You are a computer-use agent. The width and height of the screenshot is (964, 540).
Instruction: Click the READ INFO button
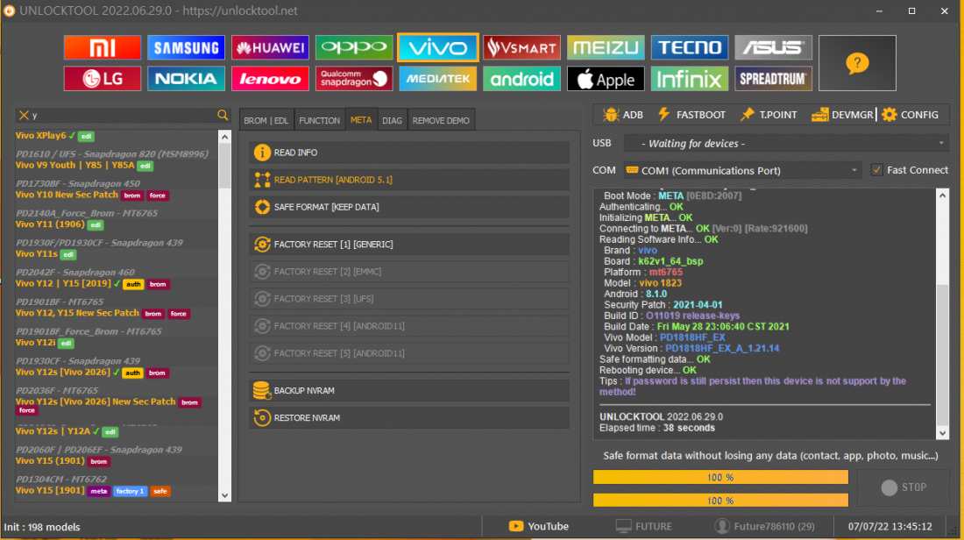pyautogui.click(x=409, y=153)
